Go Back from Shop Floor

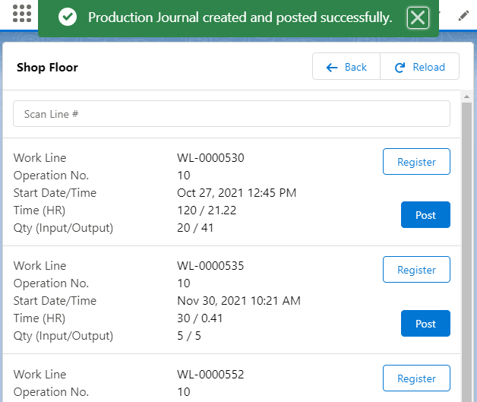[x=346, y=67]
